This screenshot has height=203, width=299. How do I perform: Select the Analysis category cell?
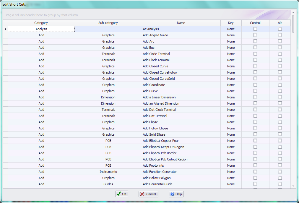pos(41,29)
